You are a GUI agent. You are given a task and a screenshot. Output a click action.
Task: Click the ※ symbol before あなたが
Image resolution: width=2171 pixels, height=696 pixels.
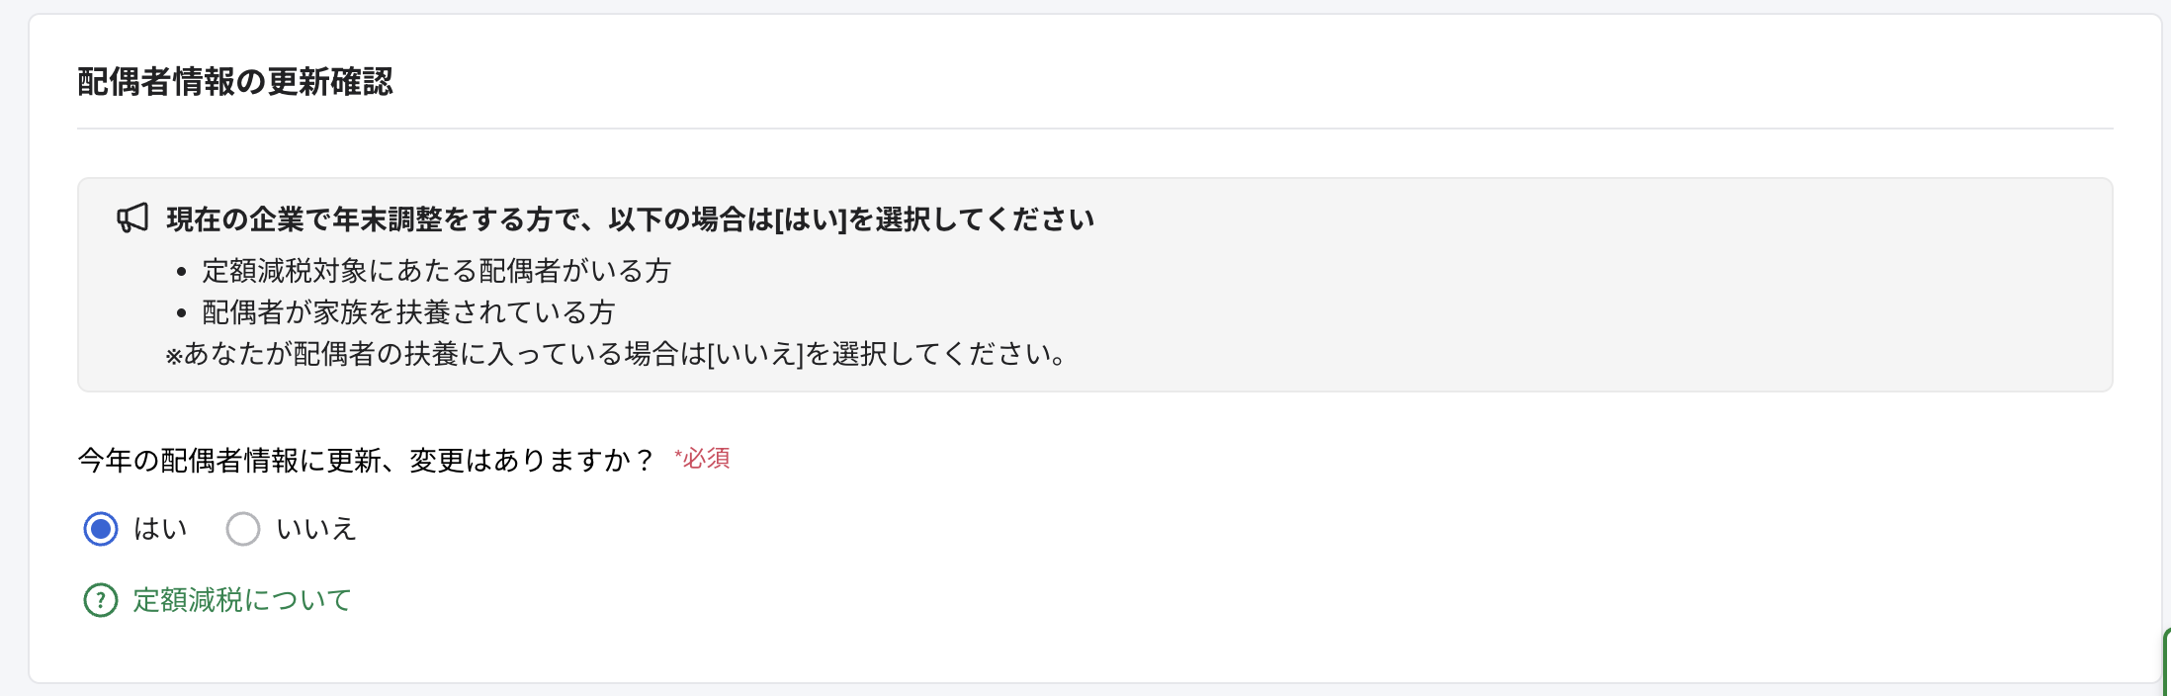pos(174,356)
